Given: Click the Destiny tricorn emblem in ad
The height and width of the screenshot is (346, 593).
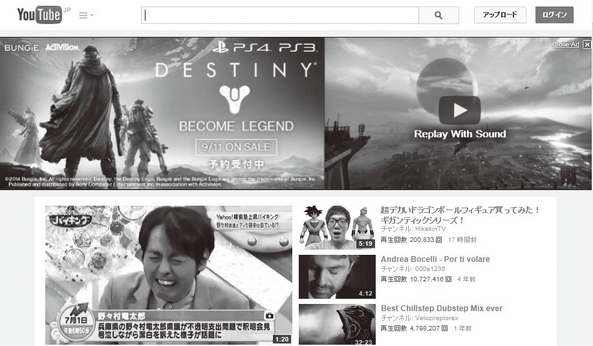Looking at the screenshot, I should [235, 99].
